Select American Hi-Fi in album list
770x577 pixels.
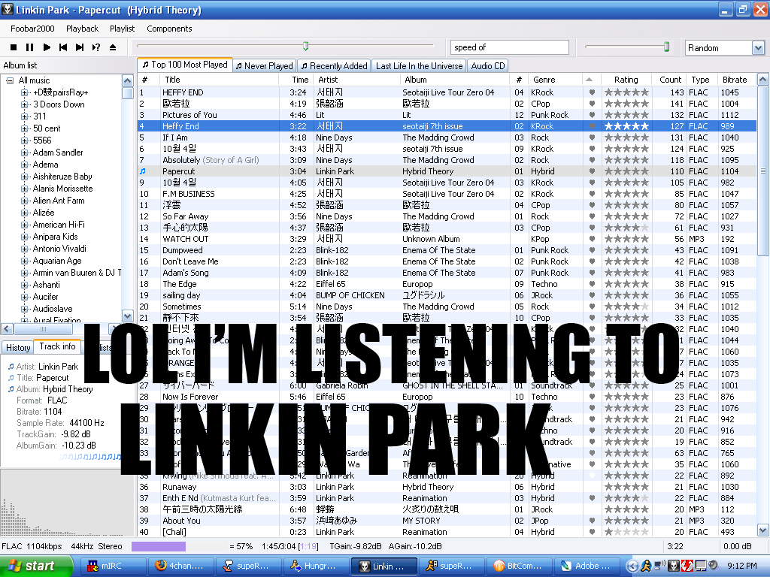click(x=59, y=225)
